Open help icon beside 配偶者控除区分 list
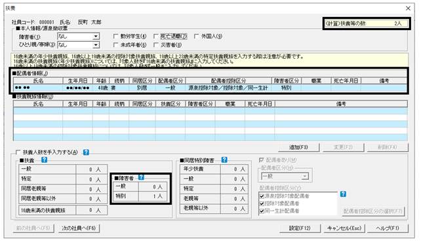This screenshot has width=421, height=244. (x=343, y=194)
